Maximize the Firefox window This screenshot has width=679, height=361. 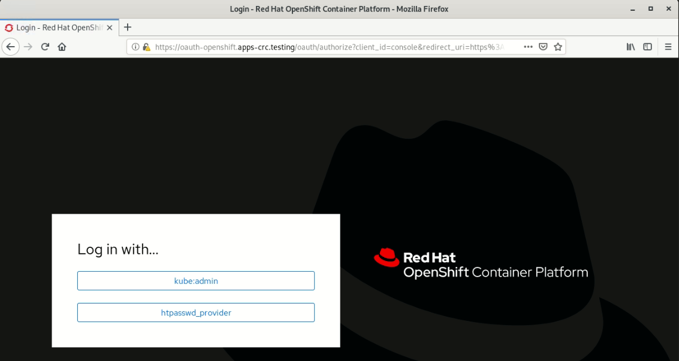(650, 9)
